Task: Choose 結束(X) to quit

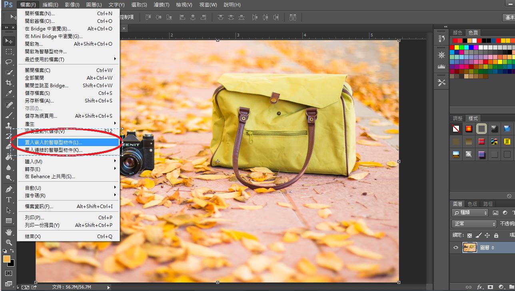Action: click(x=69, y=236)
